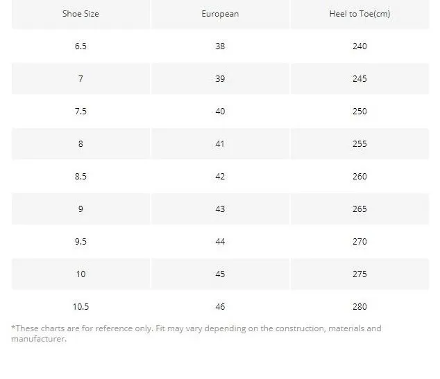
Task: Click the Heel to Toe(cm) header
Action: [359, 14]
